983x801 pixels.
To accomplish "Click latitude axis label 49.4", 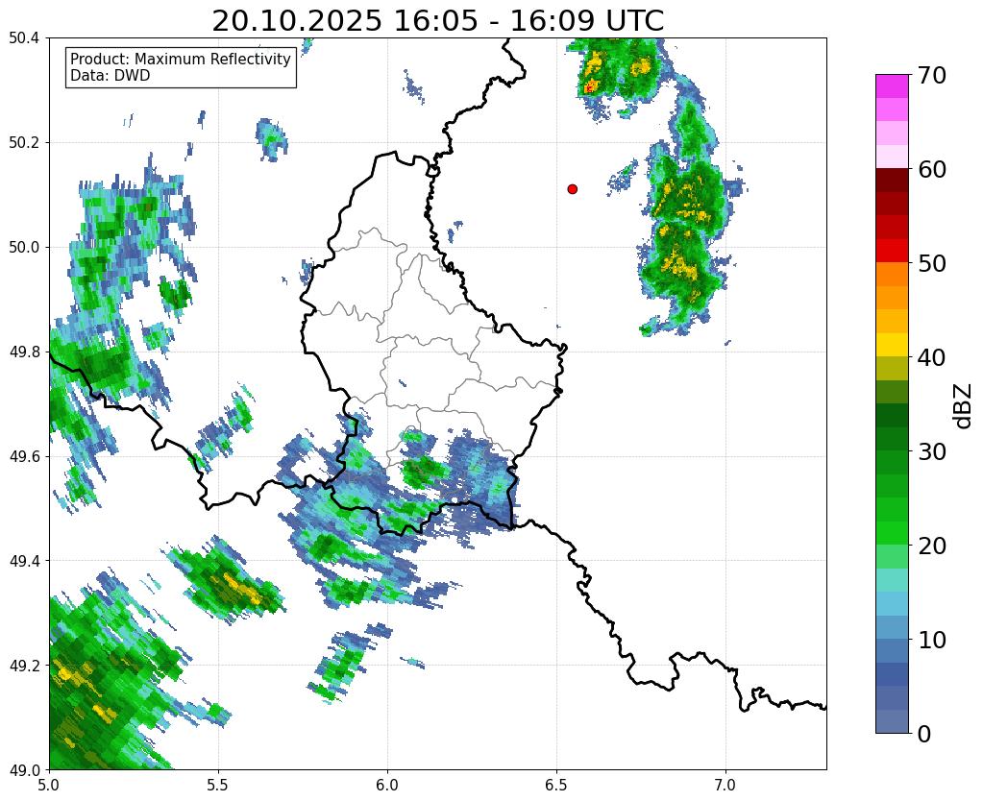I will tap(24, 561).
